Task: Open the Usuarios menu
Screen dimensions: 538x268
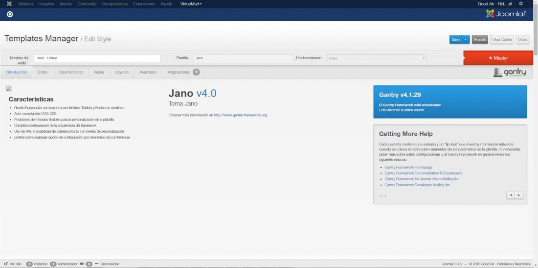Action: 46,4
